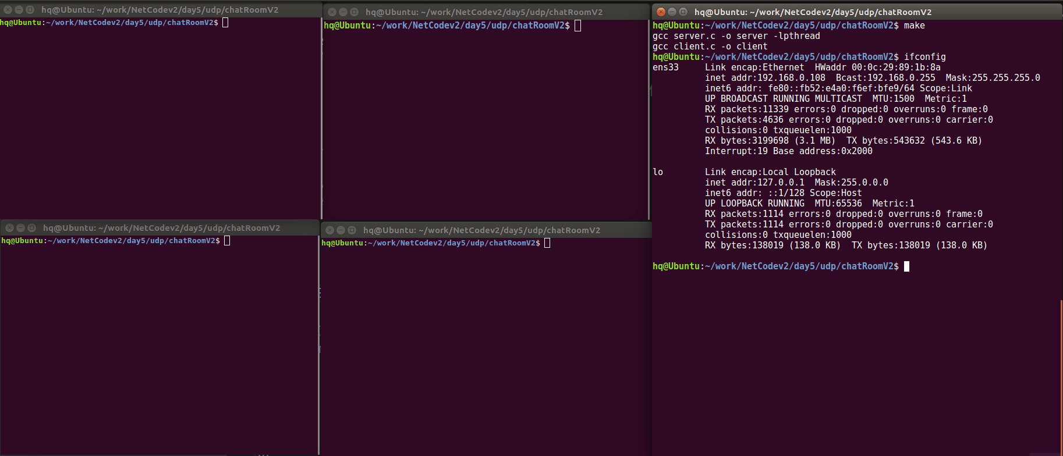
Task: Click the bottom-left terminal's title text
Action: pos(161,228)
